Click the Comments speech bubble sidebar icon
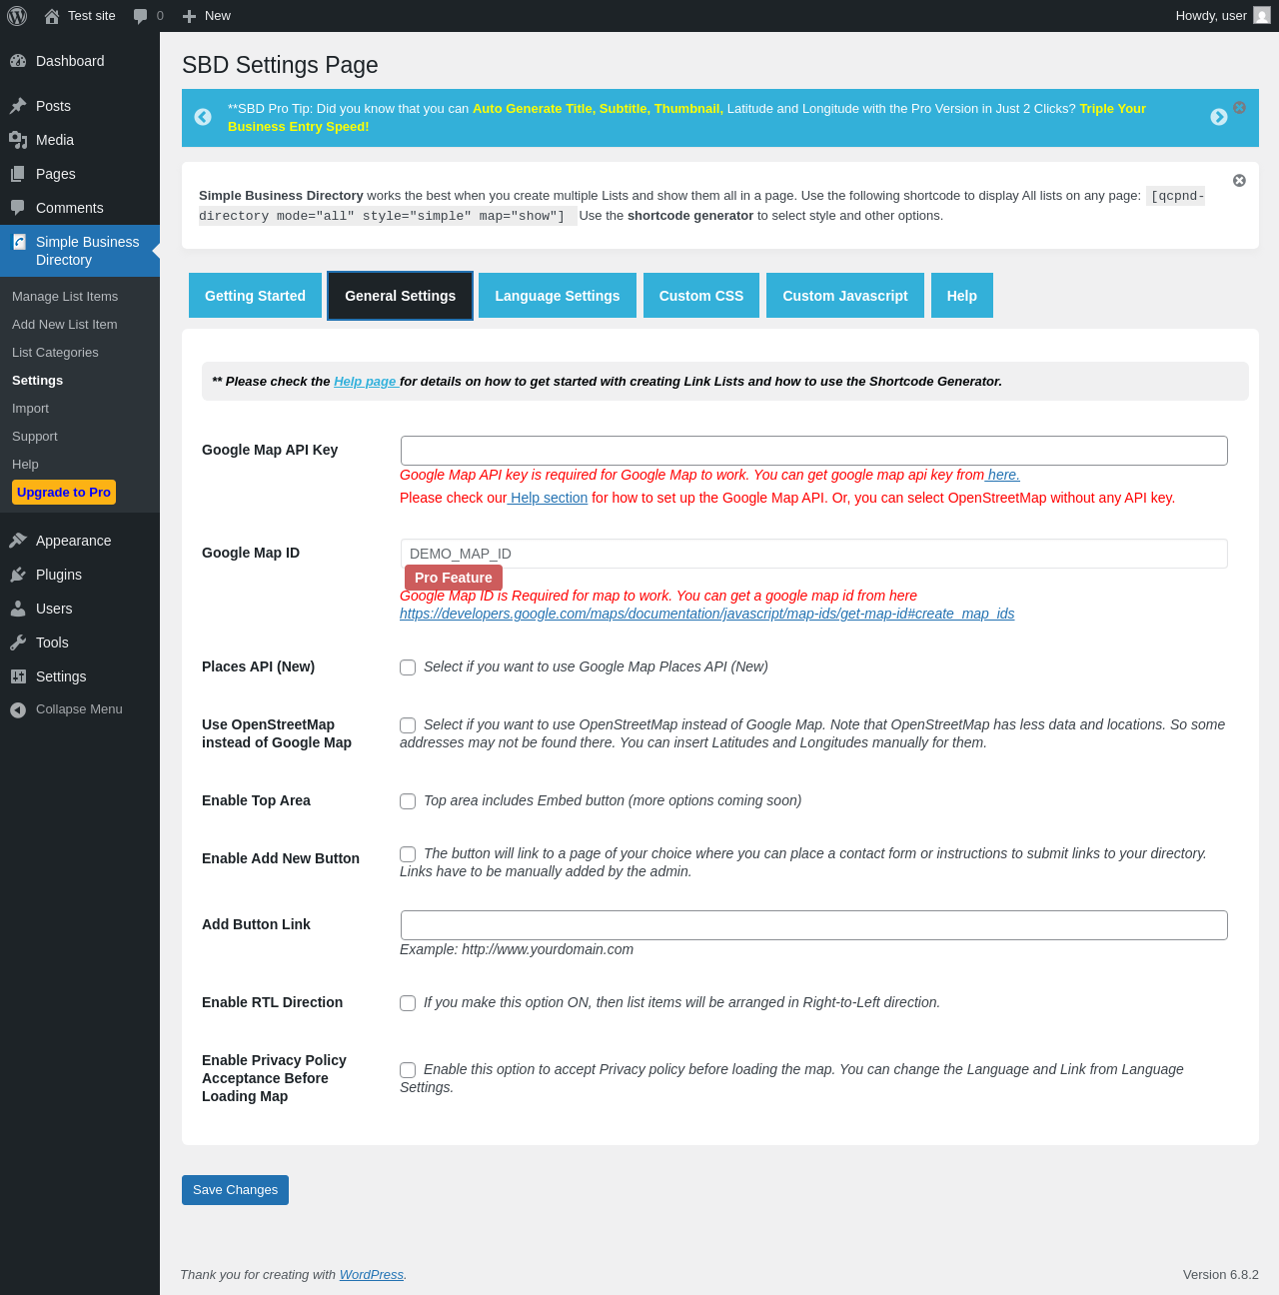1279x1295 pixels. (x=18, y=208)
